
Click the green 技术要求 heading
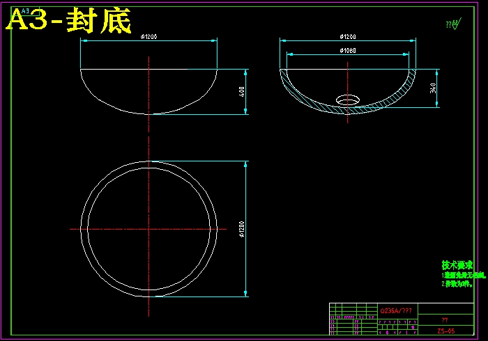coord(457,265)
